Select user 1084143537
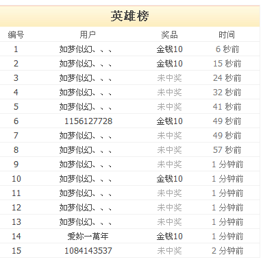Viewport: 263px width, 266px height. click(x=88, y=251)
